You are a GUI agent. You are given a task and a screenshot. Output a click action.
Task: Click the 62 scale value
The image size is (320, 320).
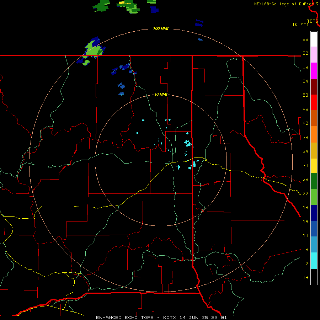tap(305, 53)
